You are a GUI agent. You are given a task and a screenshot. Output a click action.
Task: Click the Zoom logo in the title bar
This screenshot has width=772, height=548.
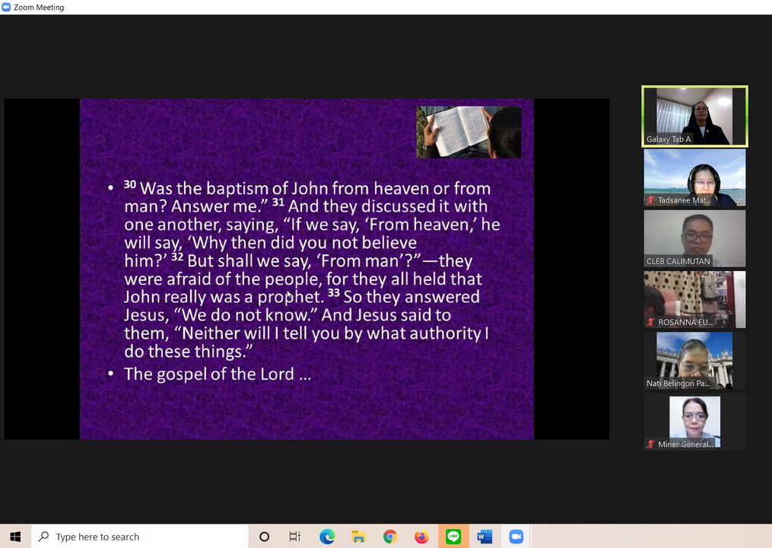pos(7,7)
